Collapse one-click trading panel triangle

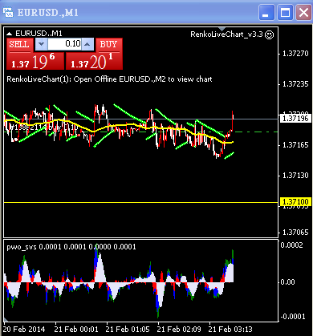[10, 34]
